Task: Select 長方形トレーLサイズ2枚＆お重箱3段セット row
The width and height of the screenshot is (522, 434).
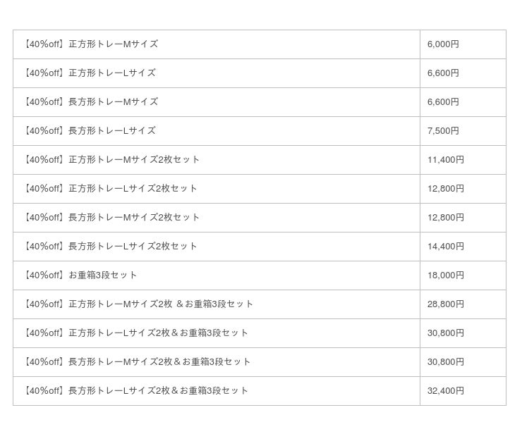Action: tap(260, 391)
